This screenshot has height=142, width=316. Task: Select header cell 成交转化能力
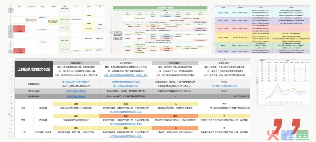coord(224,63)
